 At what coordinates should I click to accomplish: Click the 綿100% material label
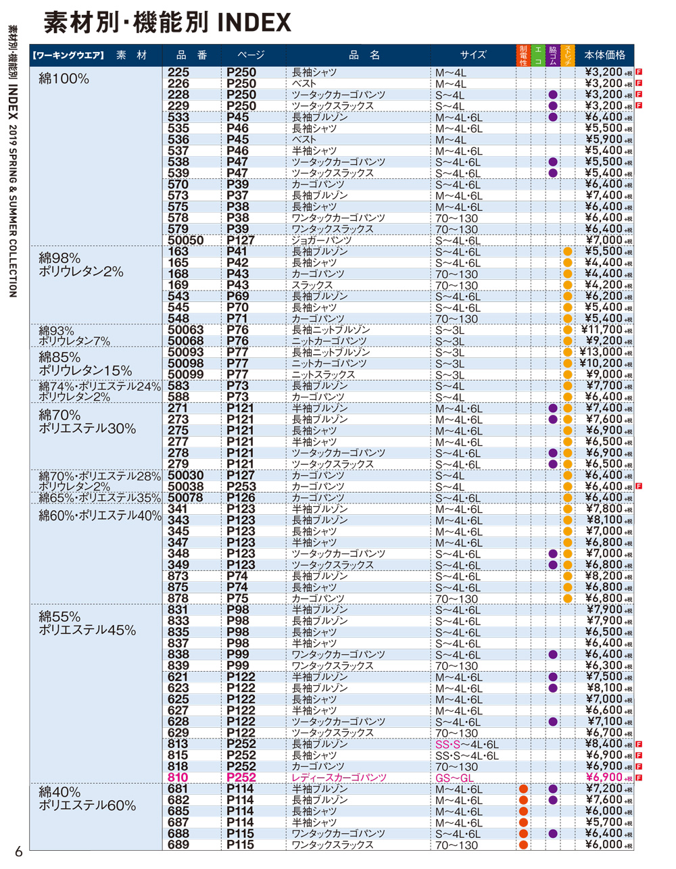[64, 78]
